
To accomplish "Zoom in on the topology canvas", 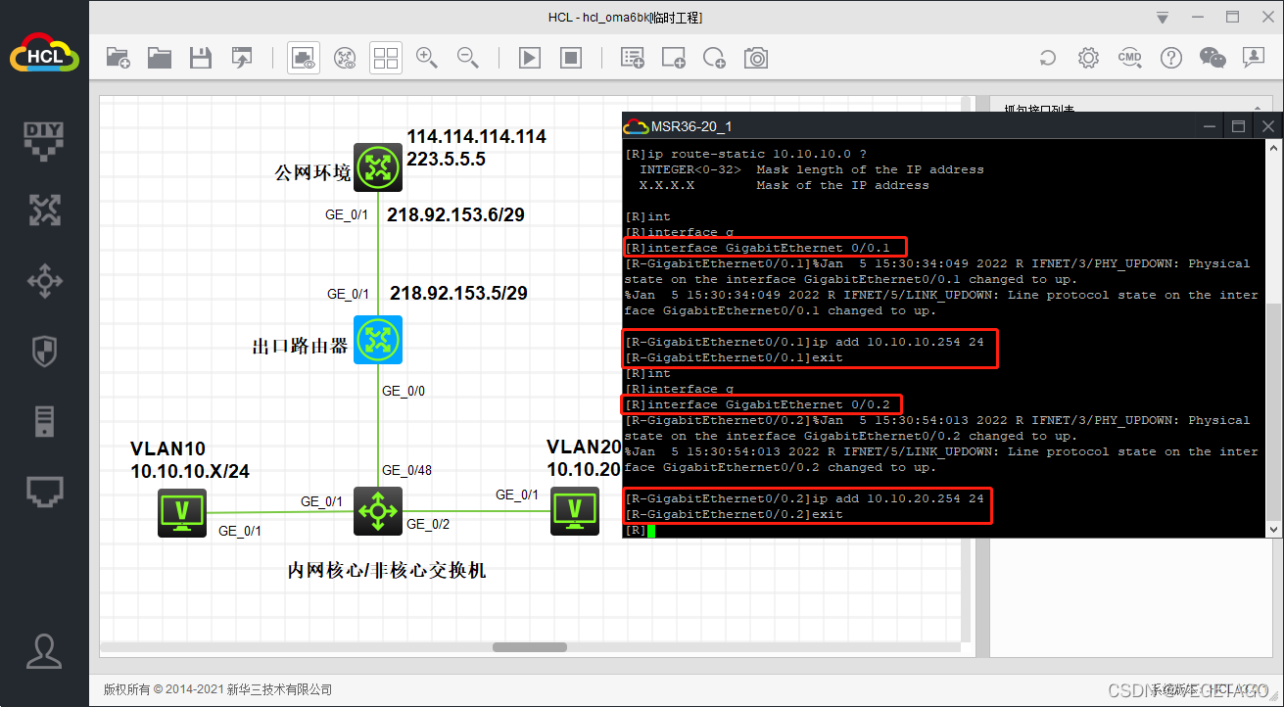I will pos(427,59).
